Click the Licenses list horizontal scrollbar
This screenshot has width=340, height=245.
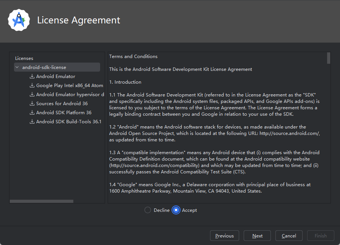pos(42,201)
